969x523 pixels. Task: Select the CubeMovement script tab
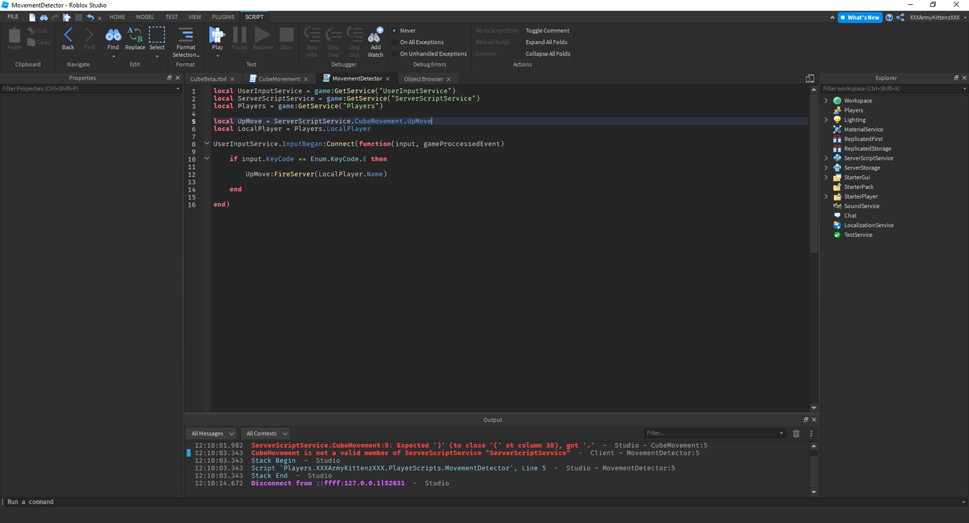click(279, 79)
